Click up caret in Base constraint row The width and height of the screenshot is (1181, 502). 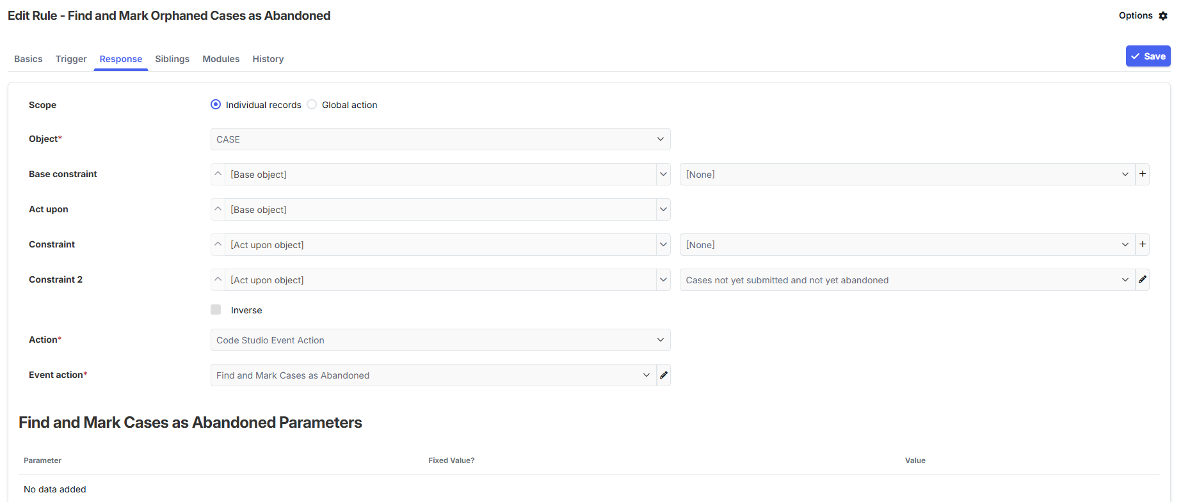[x=218, y=174]
